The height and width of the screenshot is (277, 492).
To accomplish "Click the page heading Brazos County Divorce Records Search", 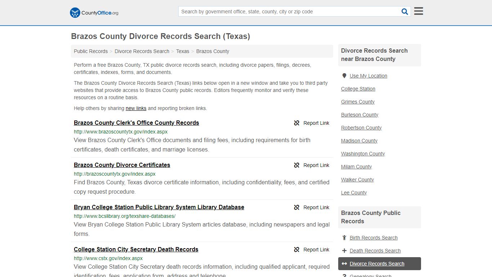I will click(x=160, y=36).
